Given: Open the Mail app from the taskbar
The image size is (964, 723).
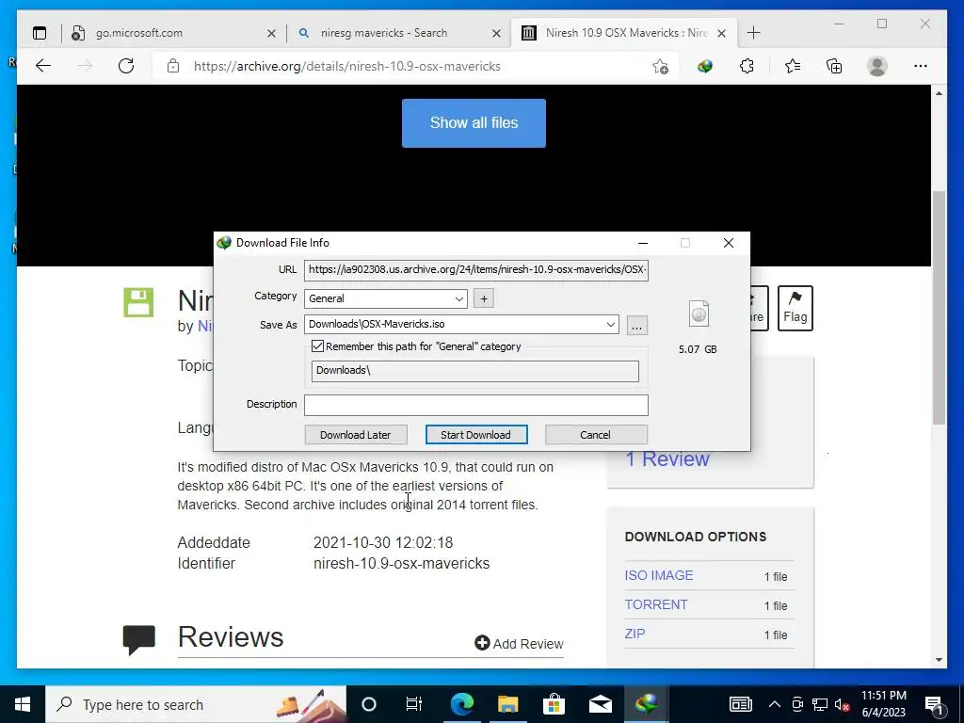Looking at the screenshot, I should pyautogui.click(x=600, y=704).
